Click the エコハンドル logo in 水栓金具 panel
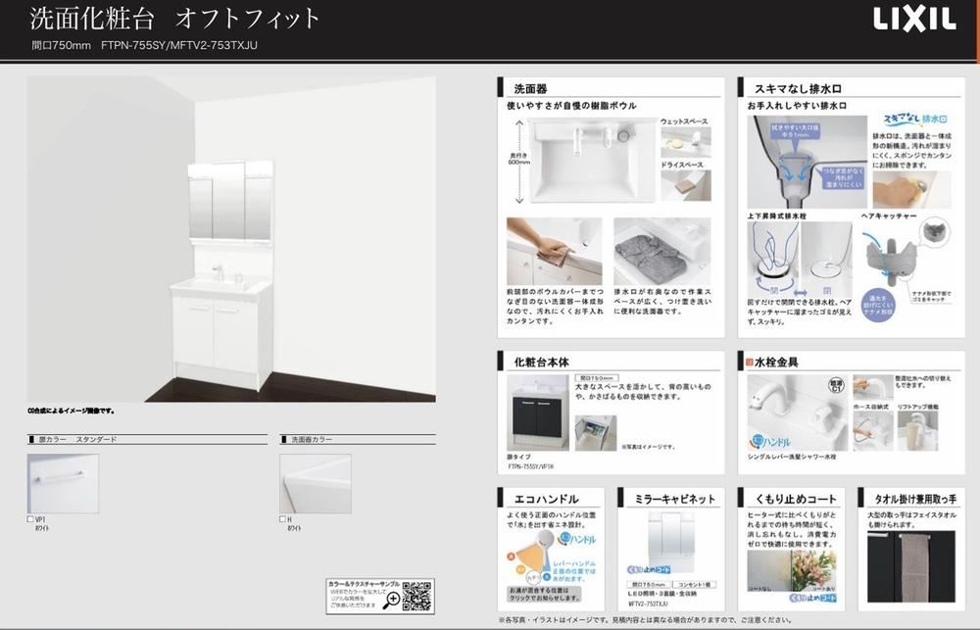 coord(770,442)
